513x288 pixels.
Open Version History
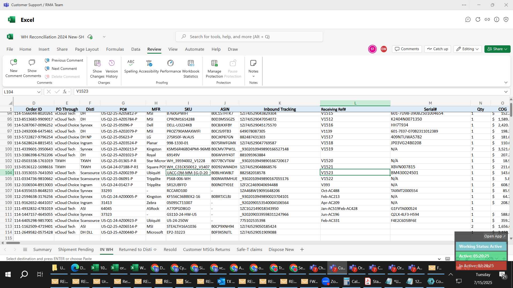[x=112, y=69]
